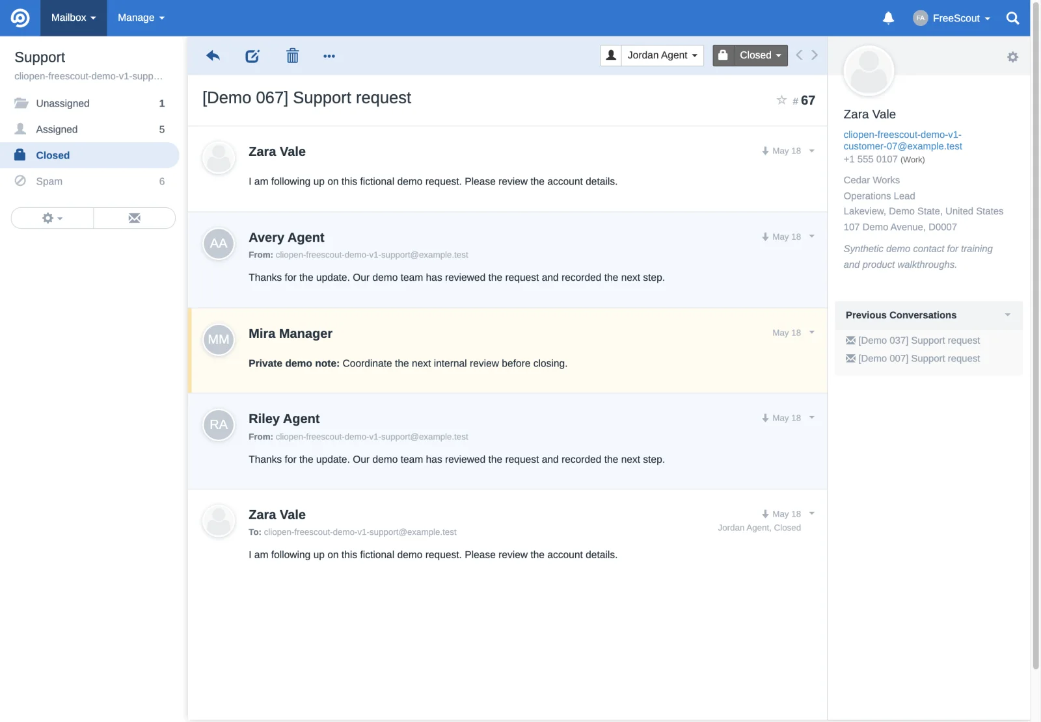Open the Unassigned folder
This screenshot has width=1041, height=722.
90,103
